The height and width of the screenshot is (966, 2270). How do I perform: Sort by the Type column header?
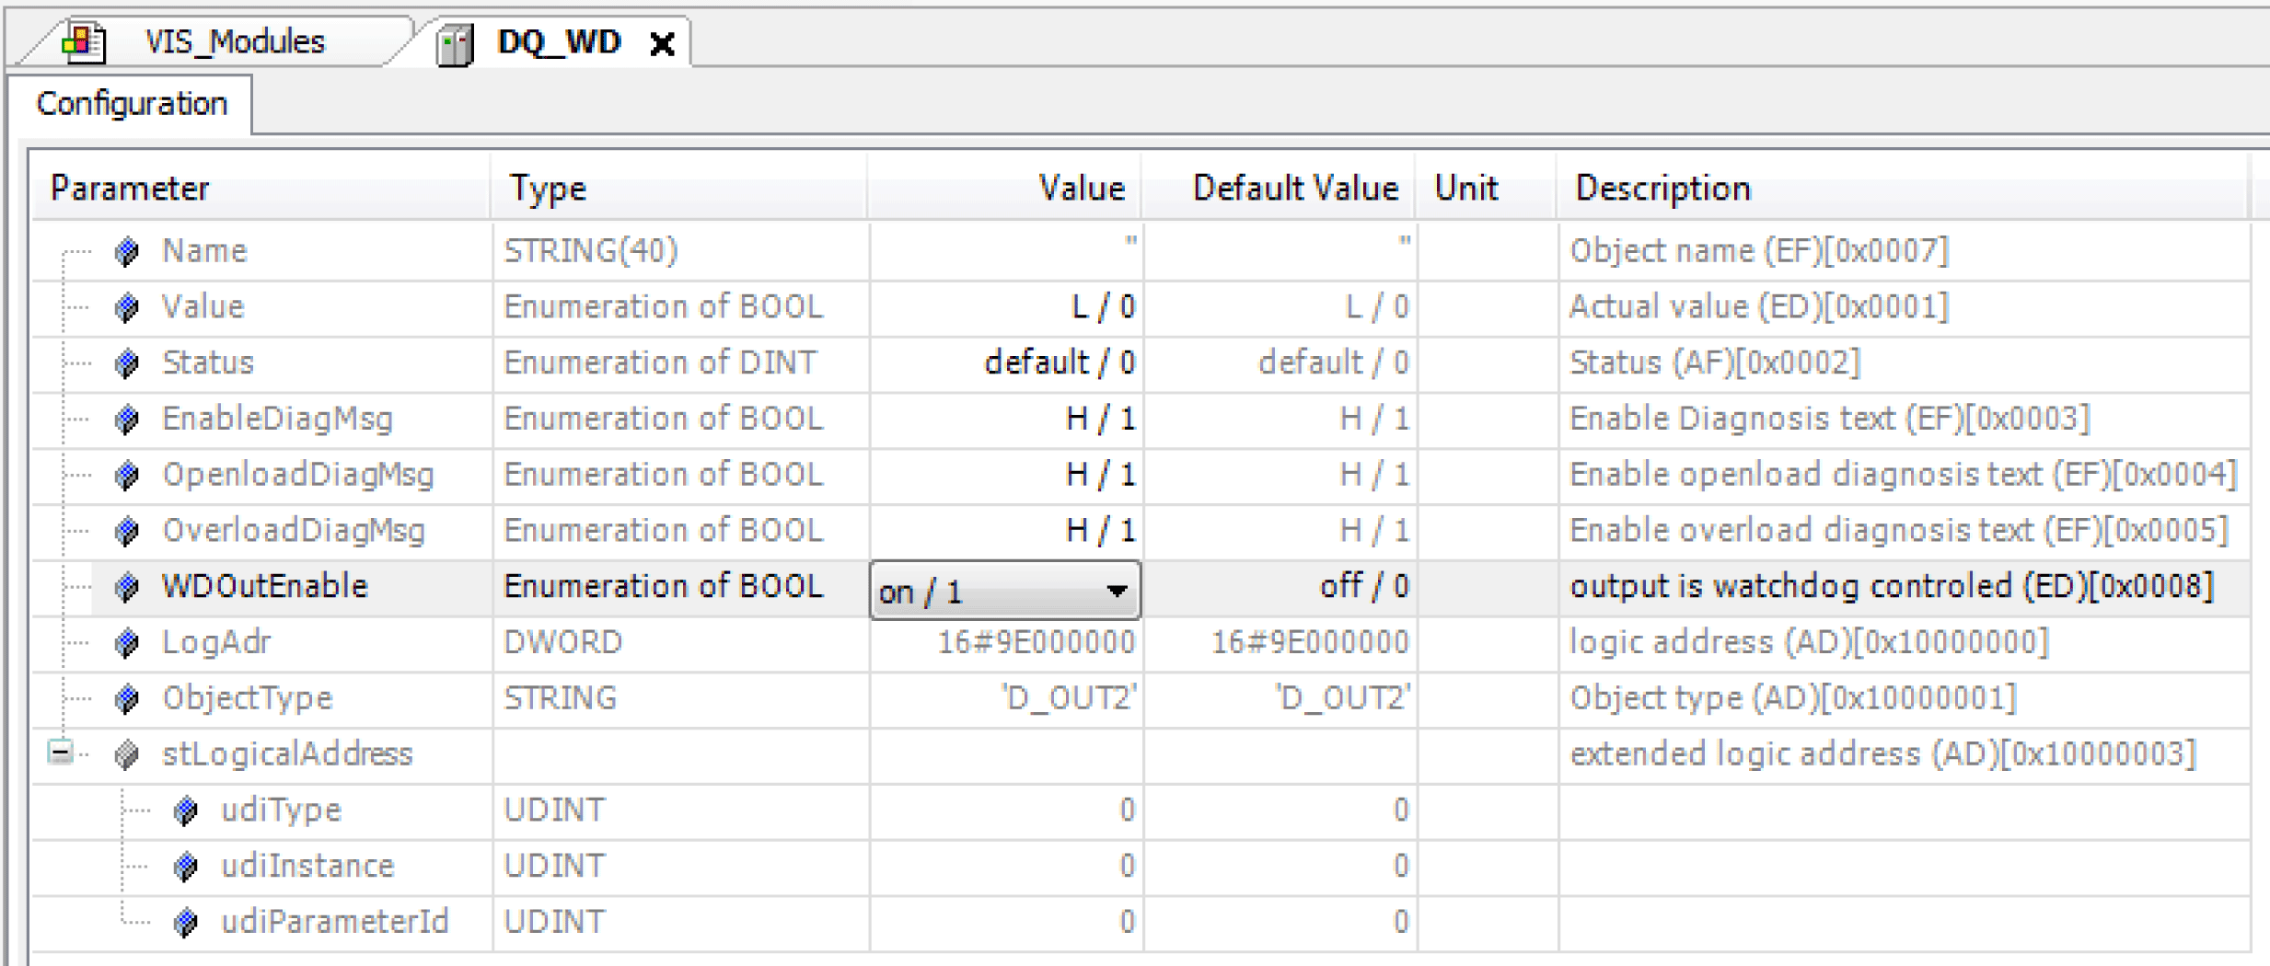pyautogui.click(x=679, y=188)
